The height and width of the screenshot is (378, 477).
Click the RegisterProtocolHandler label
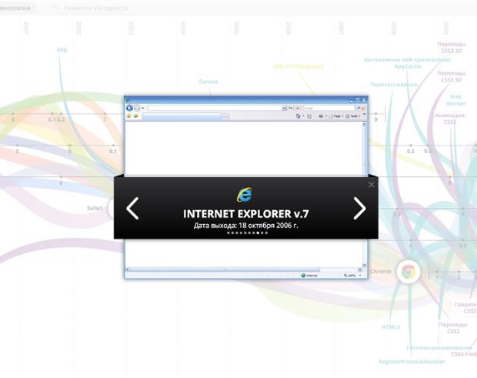click(x=412, y=361)
